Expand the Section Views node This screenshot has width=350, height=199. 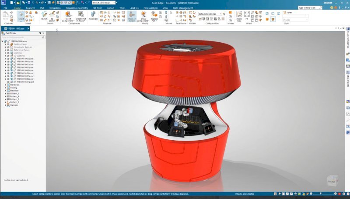(x=5, y=44)
